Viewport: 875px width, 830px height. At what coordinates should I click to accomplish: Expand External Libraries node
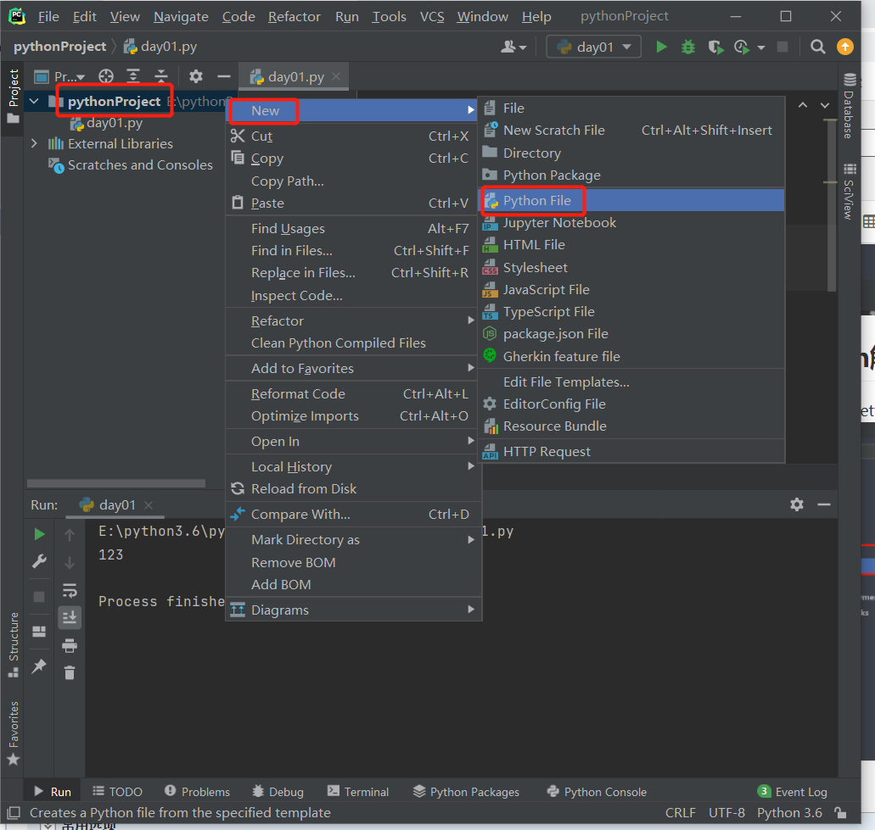(x=34, y=144)
